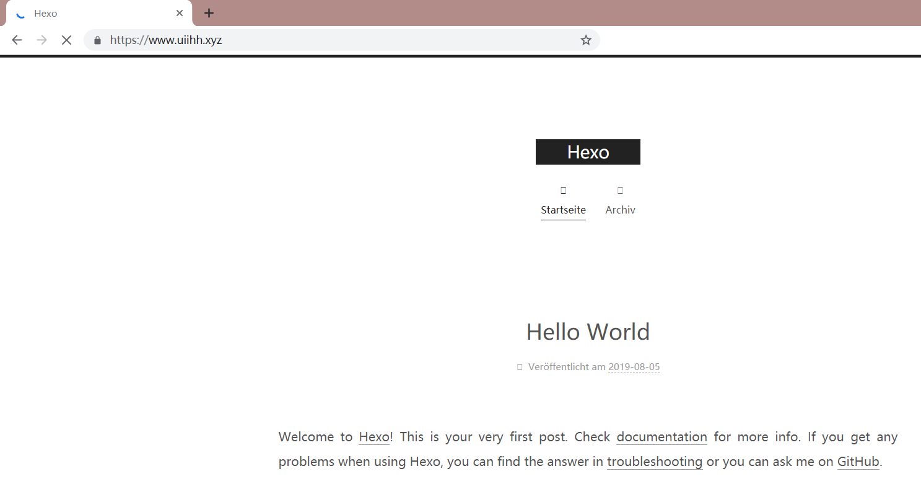Bookmark this page with the star
This screenshot has width=921, height=492.
pos(586,40)
